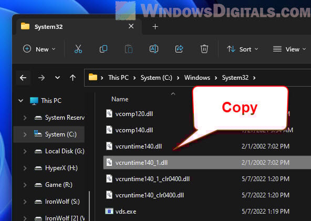Collapse the This PC tree node
Viewport: 311px width, 221px height.
pyautogui.click(x=21, y=101)
